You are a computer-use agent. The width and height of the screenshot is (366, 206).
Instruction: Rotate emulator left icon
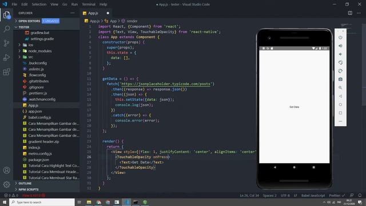340,62
